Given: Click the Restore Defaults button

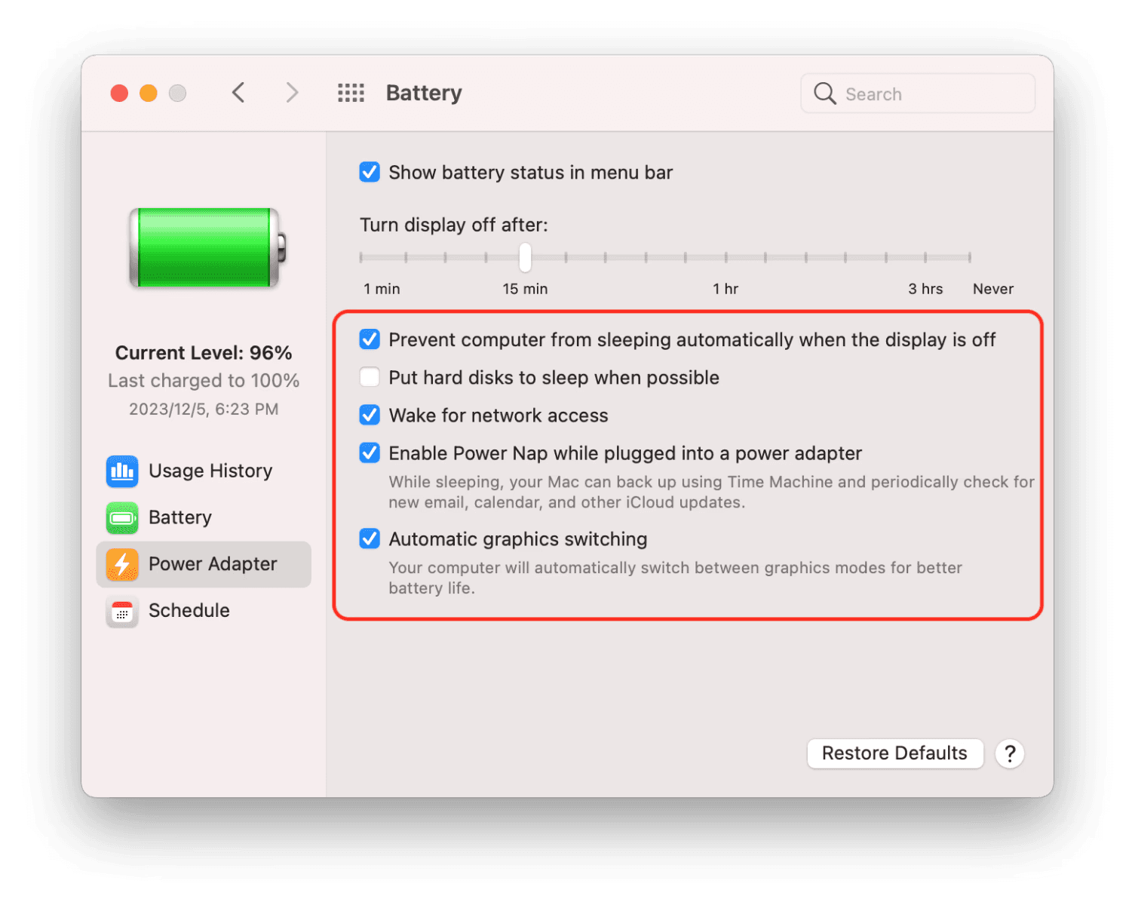Looking at the screenshot, I should (894, 753).
